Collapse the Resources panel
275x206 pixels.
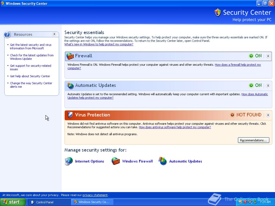pyautogui.click(x=54, y=34)
